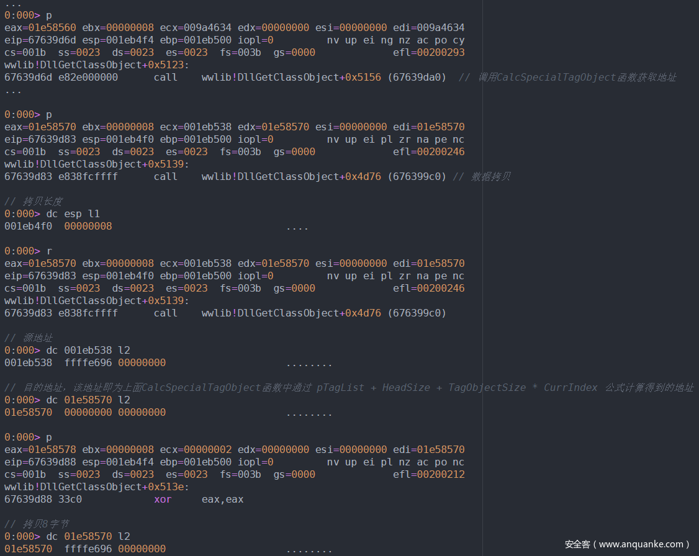Click the comment '// 拷贝8字节'

(x=37, y=524)
